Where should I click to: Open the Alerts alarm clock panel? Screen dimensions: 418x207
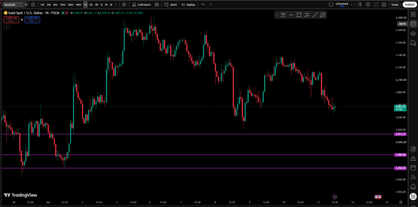click(413, 24)
